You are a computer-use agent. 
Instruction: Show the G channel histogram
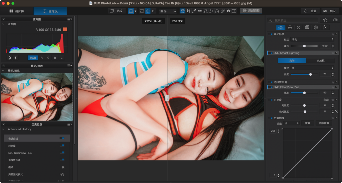click(x=48, y=58)
